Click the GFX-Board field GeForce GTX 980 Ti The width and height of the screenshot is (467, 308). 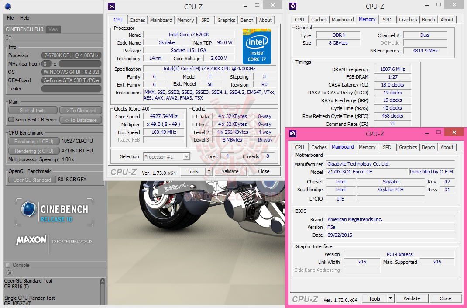point(71,80)
